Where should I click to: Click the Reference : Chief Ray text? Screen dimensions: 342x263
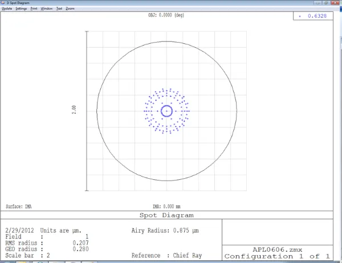pos(166,256)
